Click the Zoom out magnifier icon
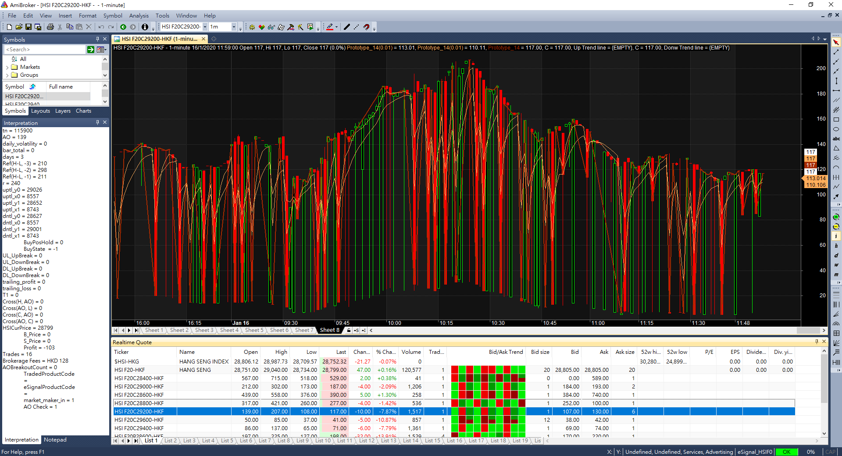The width and height of the screenshot is (842, 456). 836,227
